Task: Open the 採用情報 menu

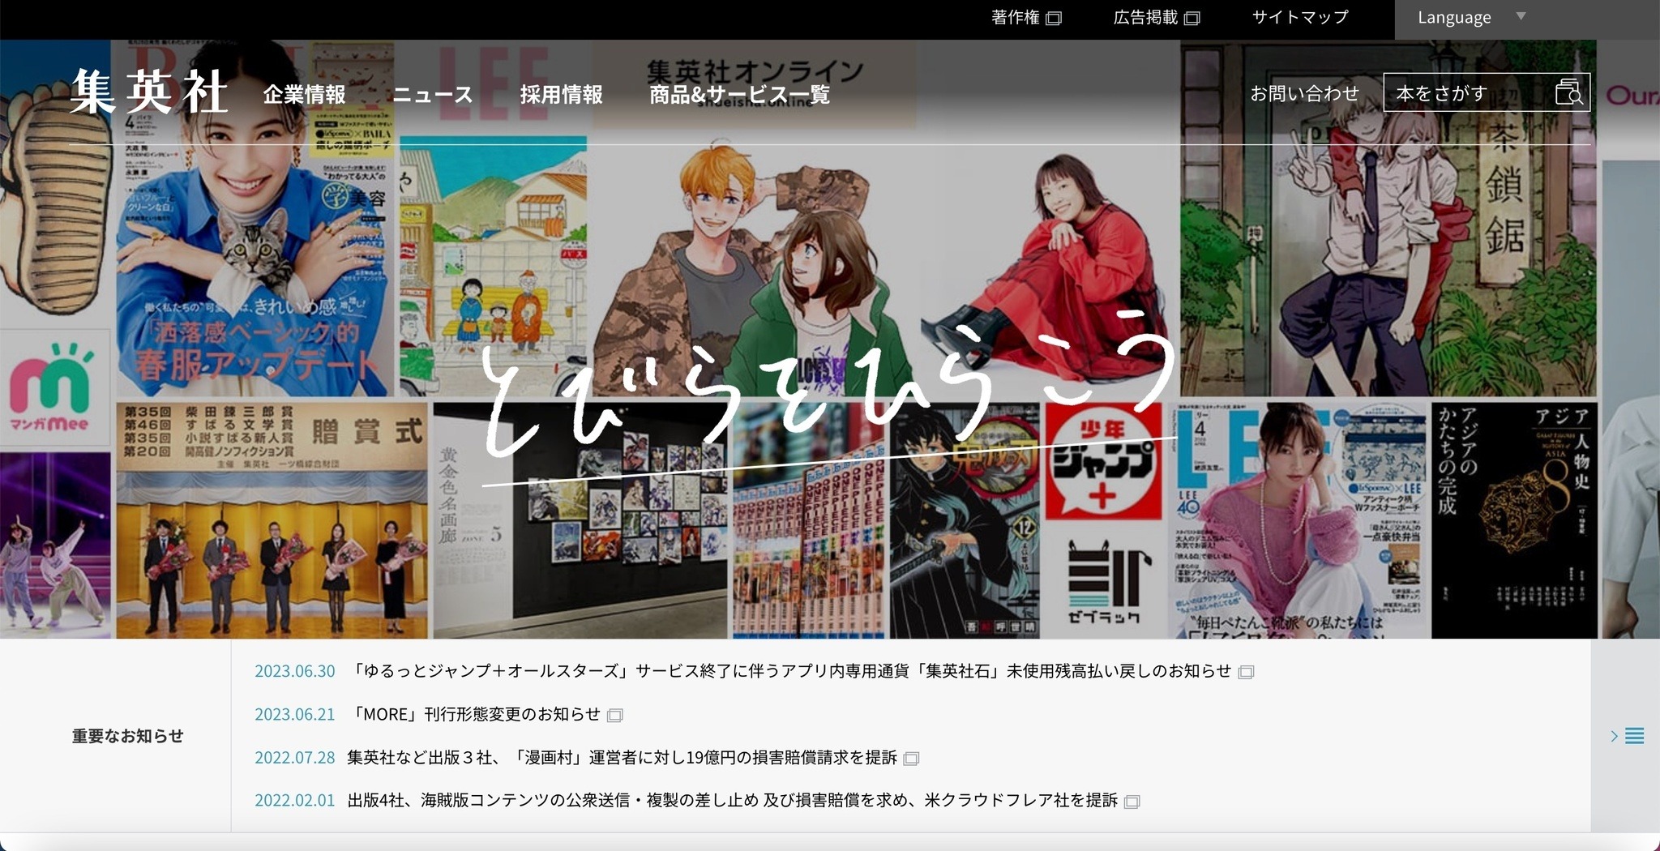Action: click(x=562, y=94)
